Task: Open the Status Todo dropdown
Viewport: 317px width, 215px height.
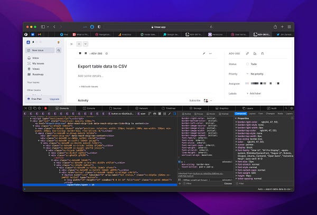Action: pyautogui.click(x=251, y=64)
